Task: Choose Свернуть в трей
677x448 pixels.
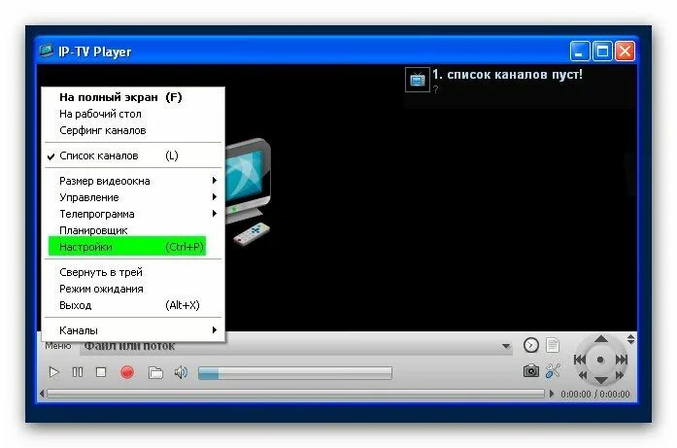Action: pyautogui.click(x=133, y=272)
